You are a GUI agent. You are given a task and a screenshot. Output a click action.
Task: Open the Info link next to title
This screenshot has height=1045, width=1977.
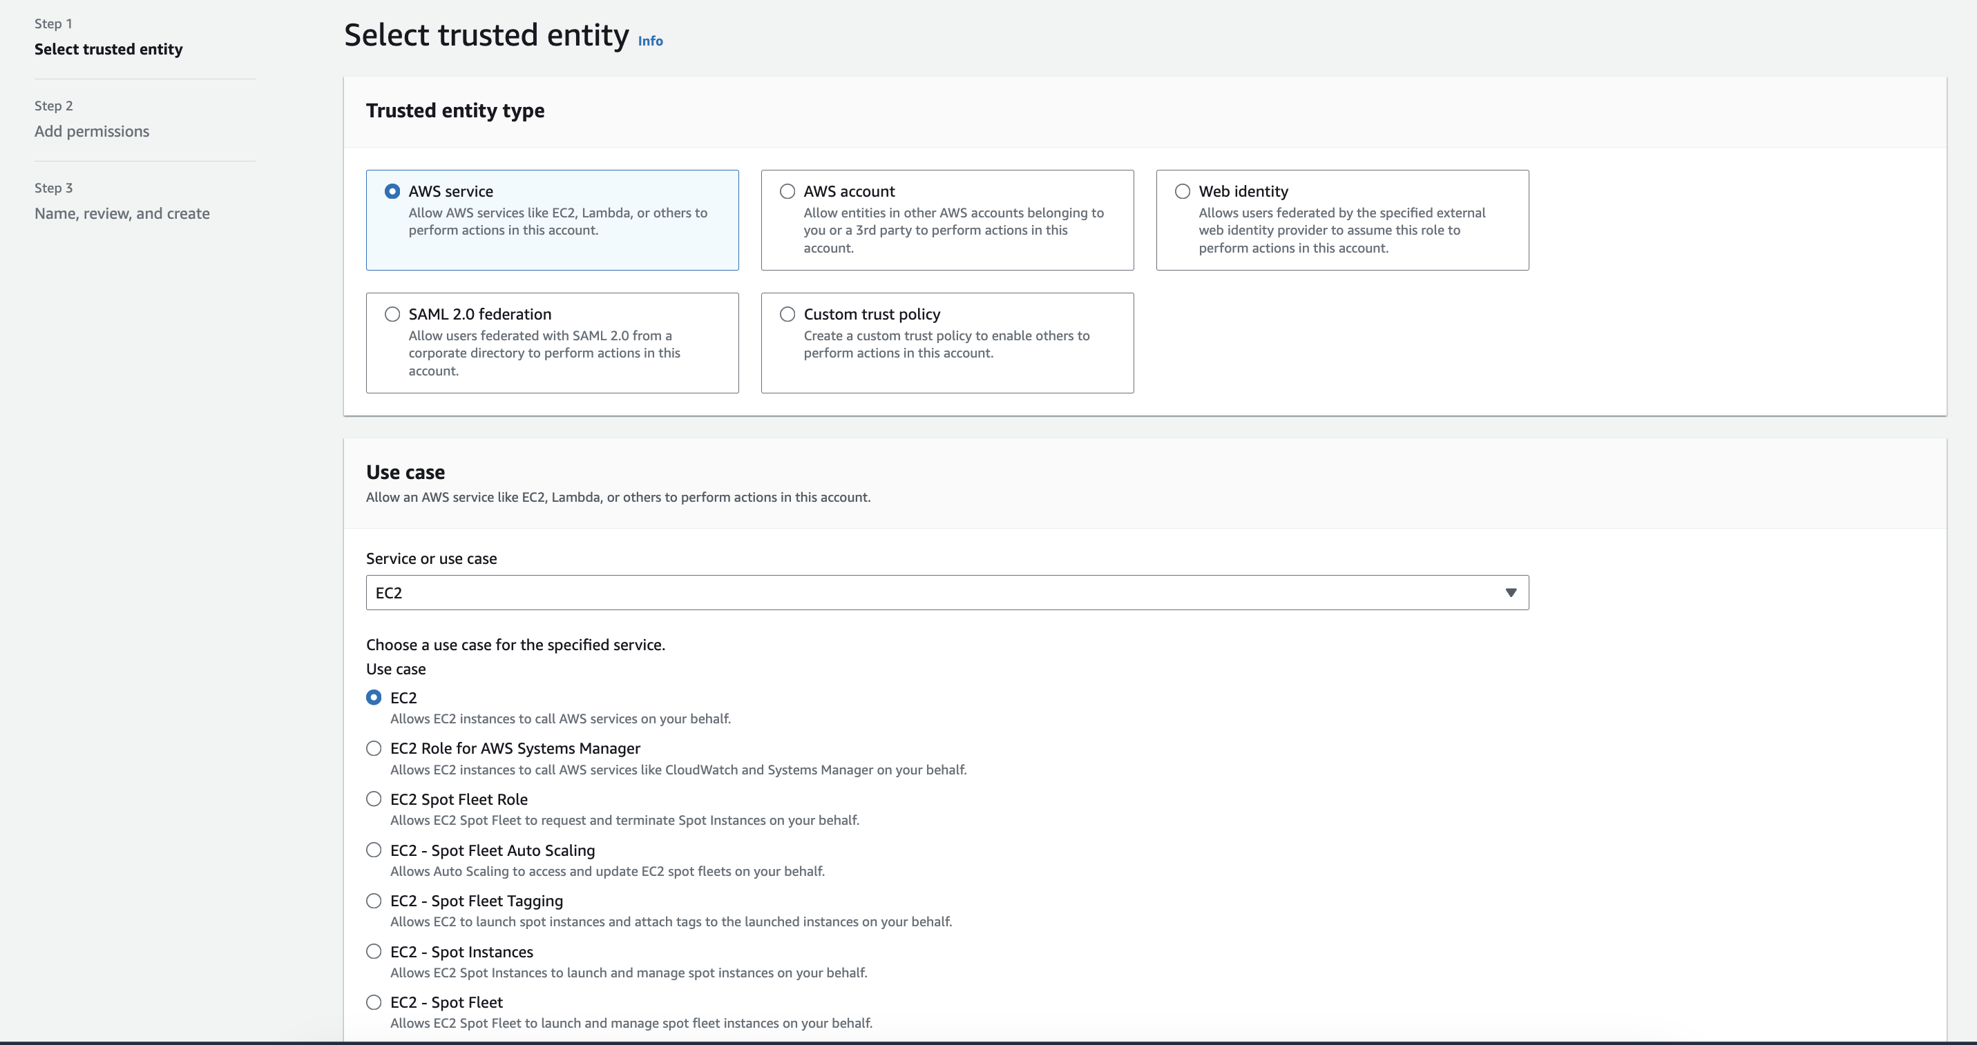point(650,41)
